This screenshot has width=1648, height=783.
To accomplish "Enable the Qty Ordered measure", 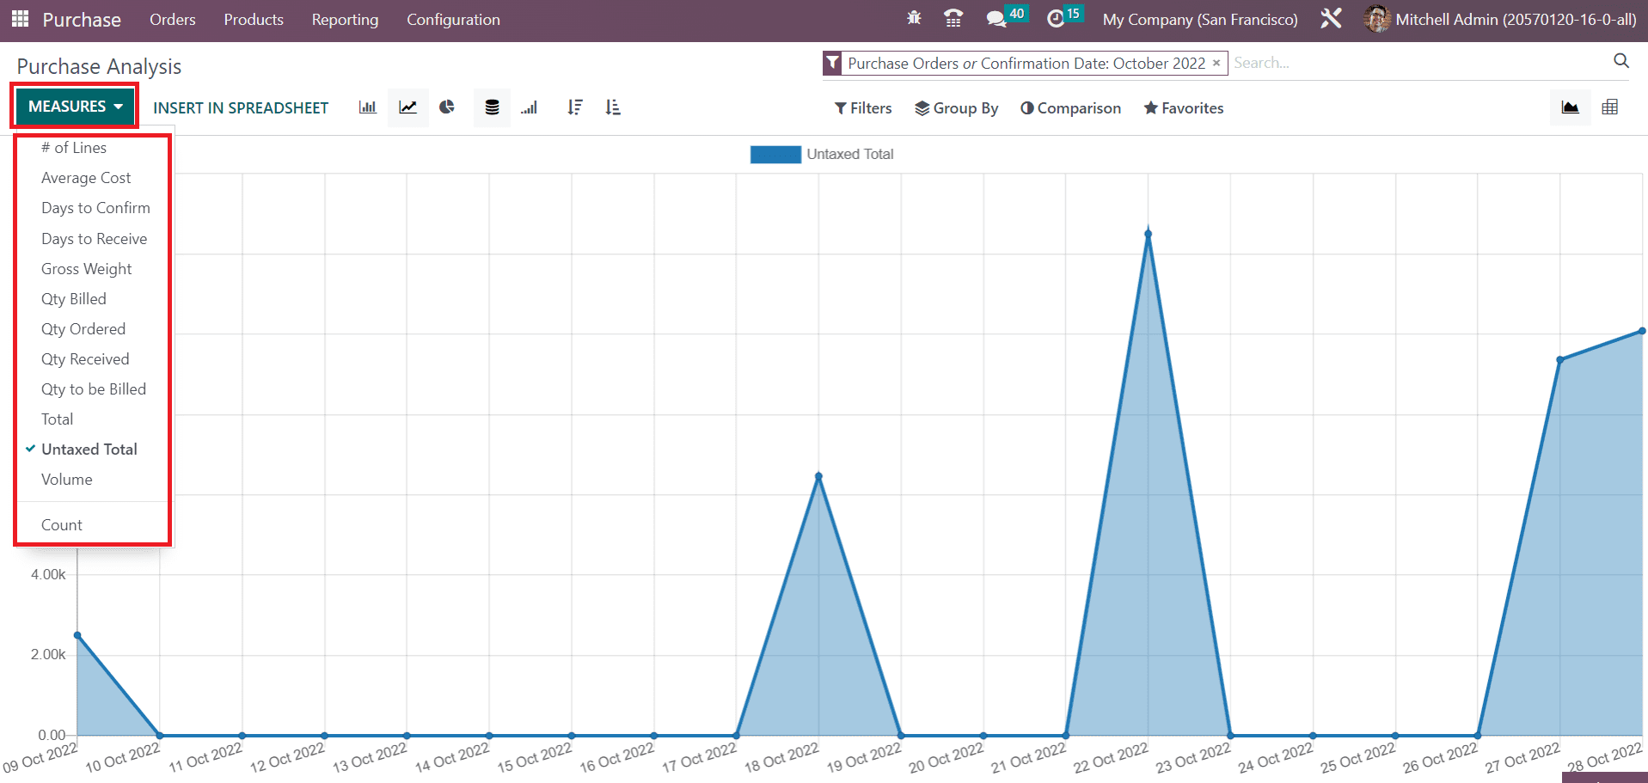I will coord(83,329).
